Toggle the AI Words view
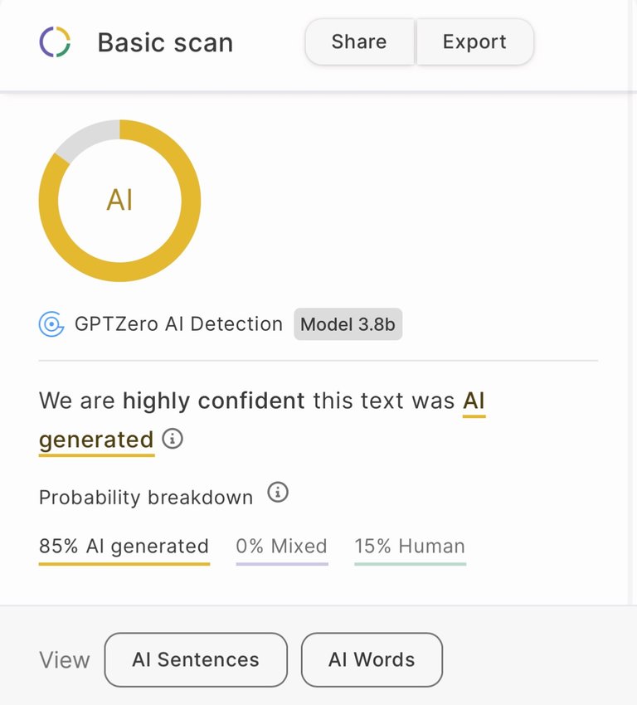 [372, 660]
